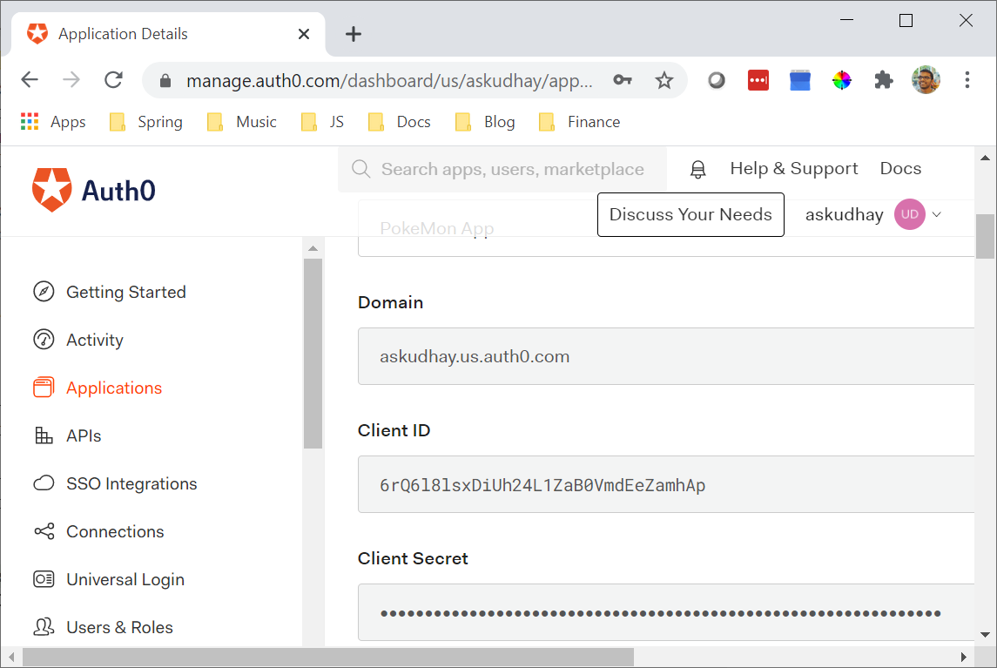
Task: Open the JS bookmarks folder
Action: point(322,122)
